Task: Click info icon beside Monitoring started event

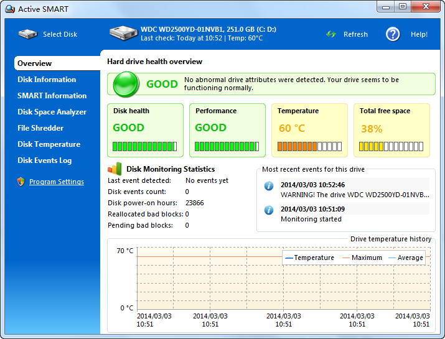Action: coord(269,210)
